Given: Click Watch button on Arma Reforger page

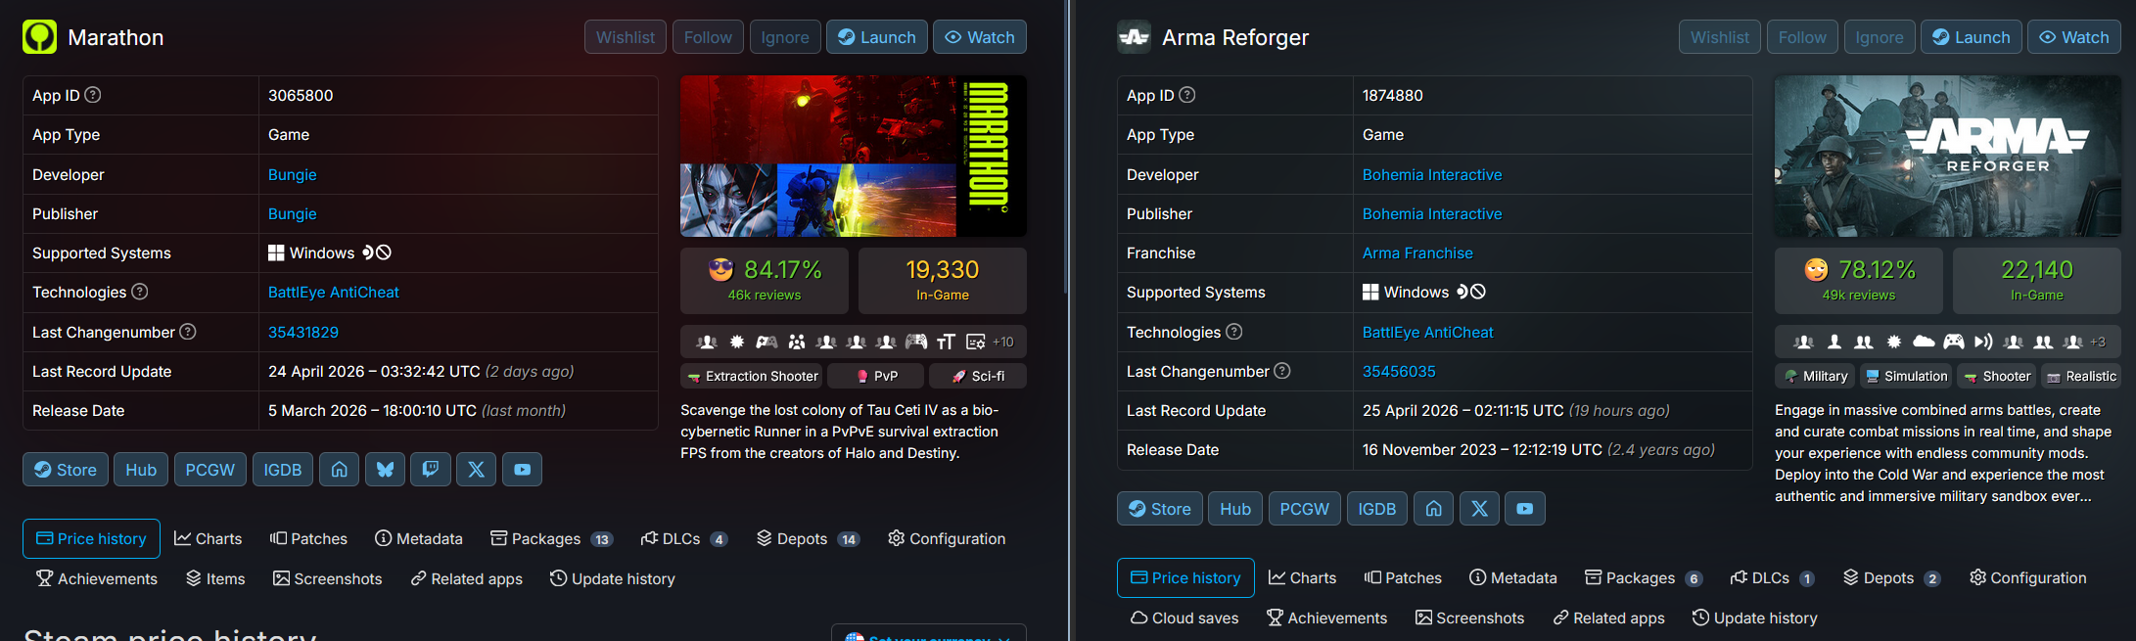Looking at the screenshot, I should point(2074,37).
